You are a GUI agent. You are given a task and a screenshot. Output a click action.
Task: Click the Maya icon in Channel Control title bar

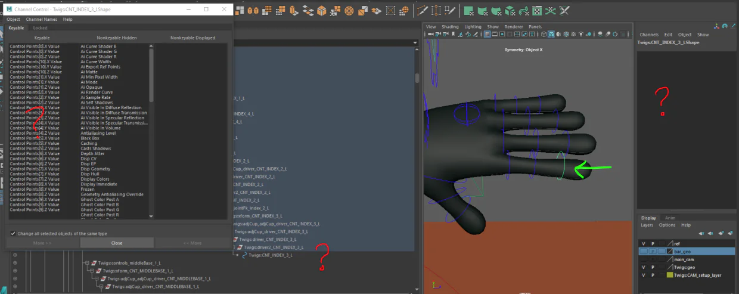coord(10,9)
